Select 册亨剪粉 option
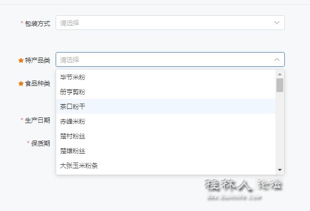Image resolution: width=310 pixels, height=211 pixels. click(166, 92)
